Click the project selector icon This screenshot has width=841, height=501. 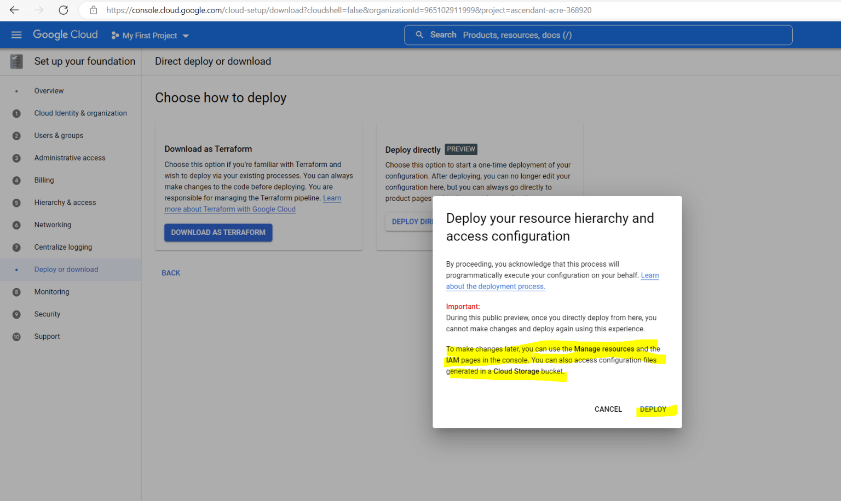click(x=114, y=35)
